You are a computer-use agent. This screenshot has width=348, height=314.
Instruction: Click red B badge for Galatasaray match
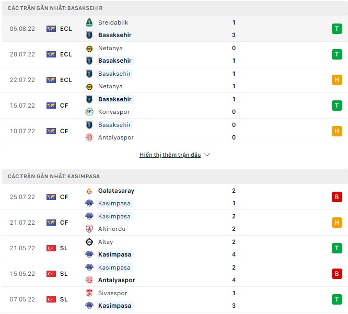(337, 197)
